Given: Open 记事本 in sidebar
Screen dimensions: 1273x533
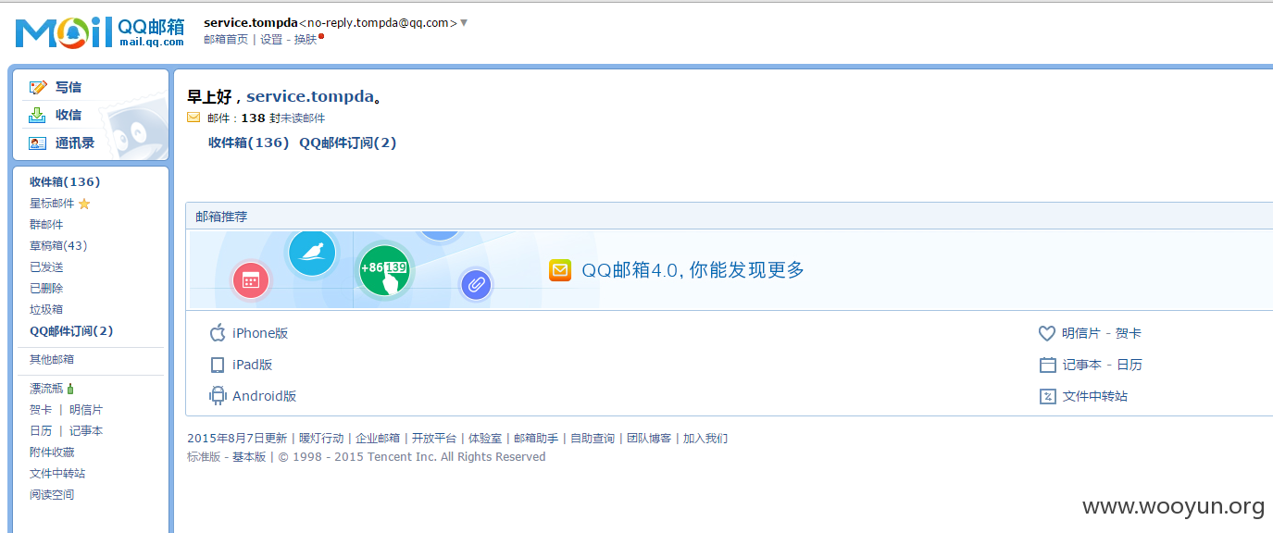Looking at the screenshot, I should point(86,431).
